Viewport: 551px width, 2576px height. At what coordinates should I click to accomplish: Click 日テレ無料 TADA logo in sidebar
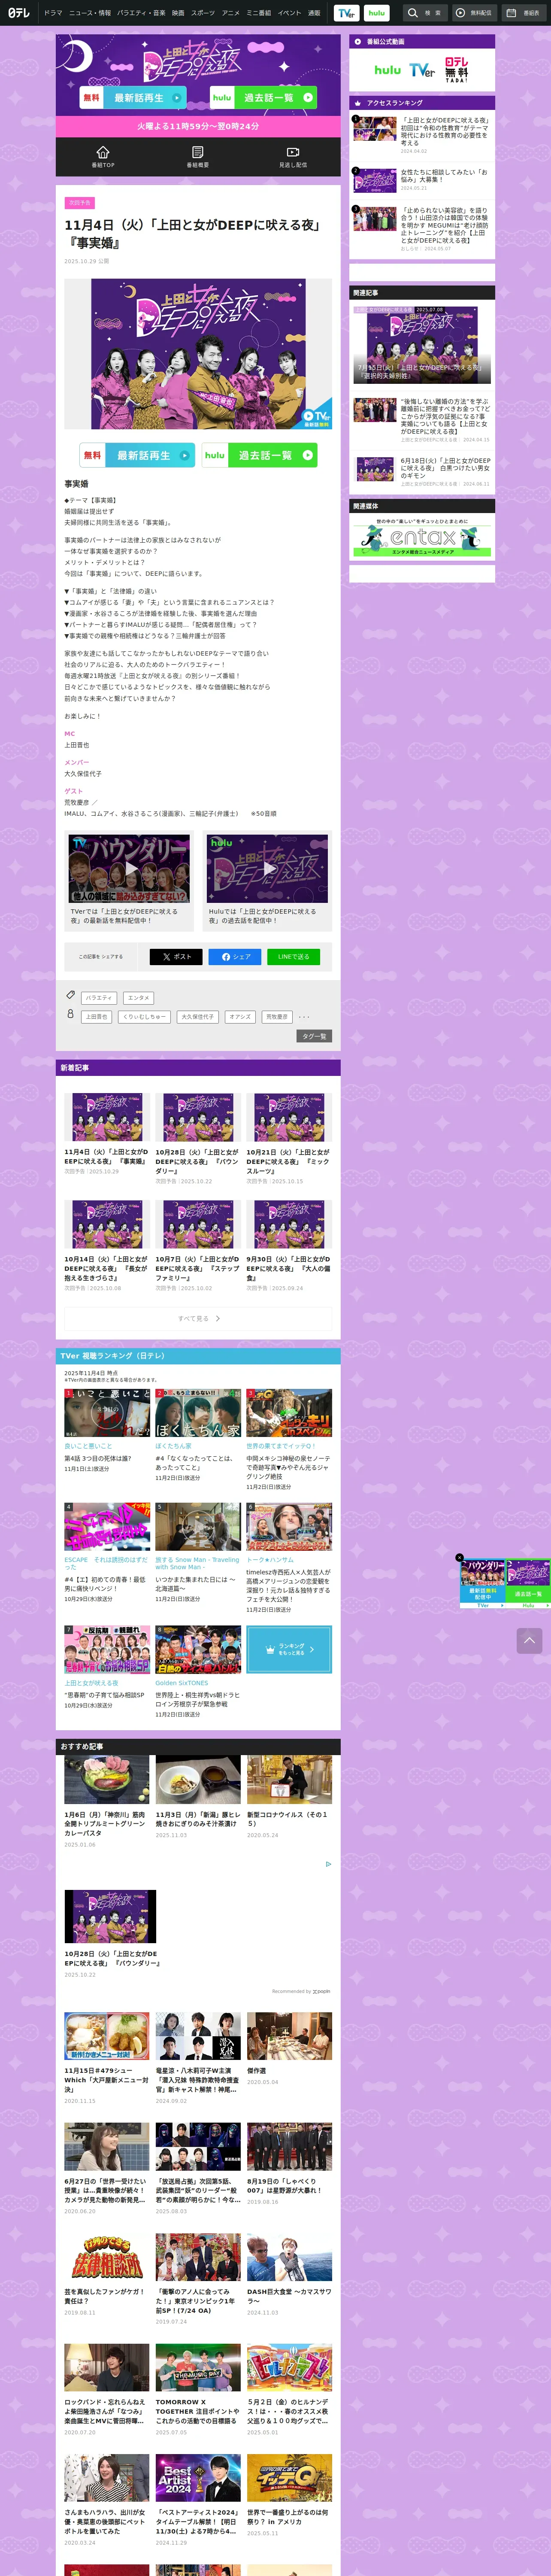[457, 69]
